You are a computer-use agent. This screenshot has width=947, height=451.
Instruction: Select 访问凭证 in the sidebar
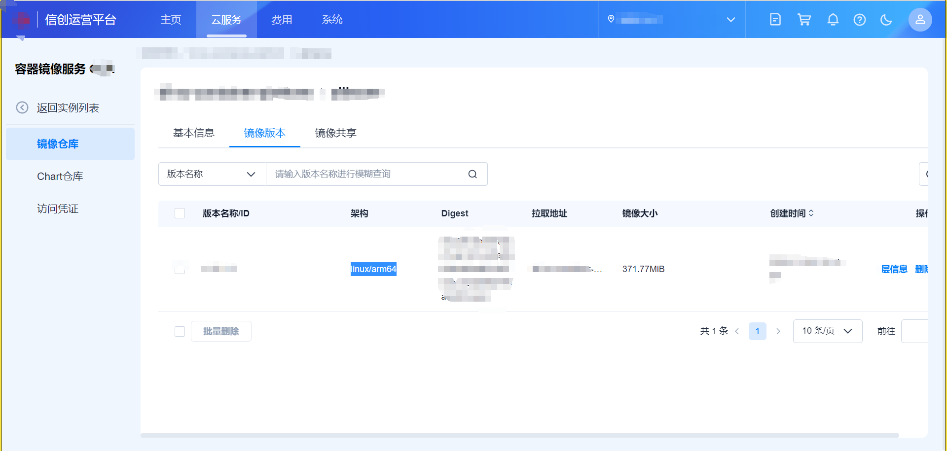coord(58,209)
